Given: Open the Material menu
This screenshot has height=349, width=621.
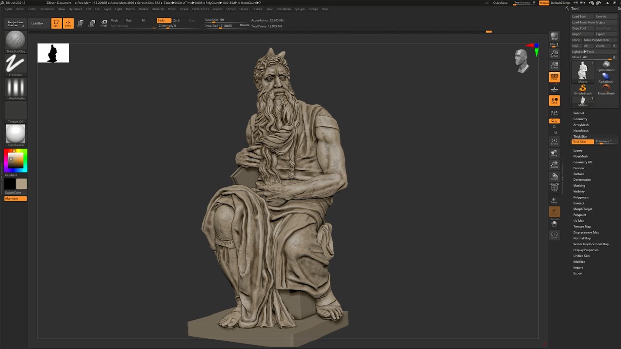Looking at the screenshot, I should click(x=158, y=9).
